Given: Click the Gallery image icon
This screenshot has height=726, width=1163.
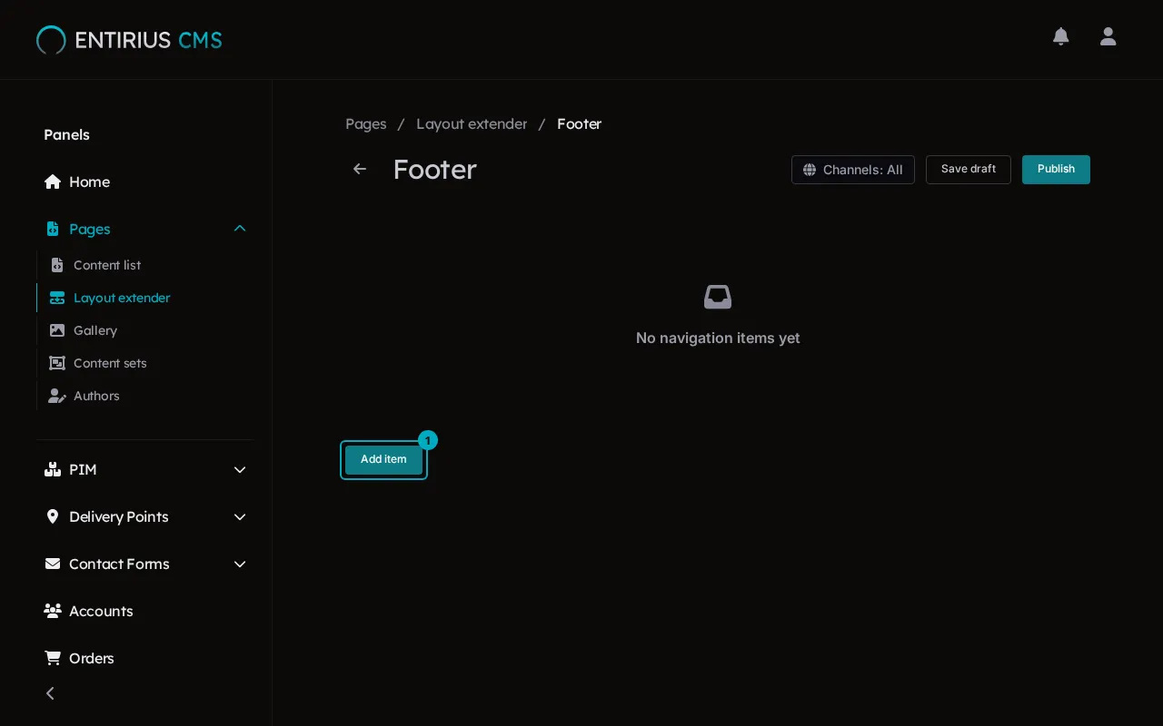Looking at the screenshot, I should pyautogui.click(x=57, y=330).
